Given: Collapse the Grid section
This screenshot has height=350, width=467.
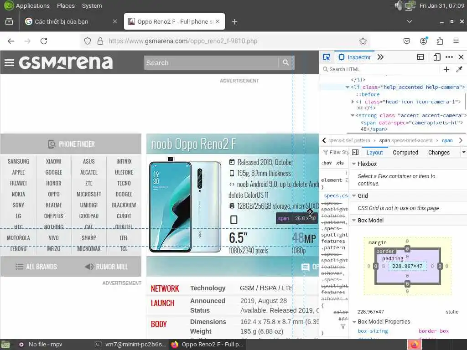Looking at the screenshot, I should point(354,196).
